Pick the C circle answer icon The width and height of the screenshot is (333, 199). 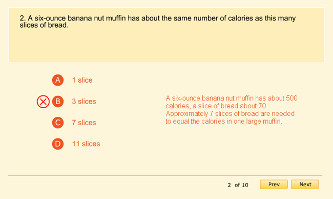(58, 123)
